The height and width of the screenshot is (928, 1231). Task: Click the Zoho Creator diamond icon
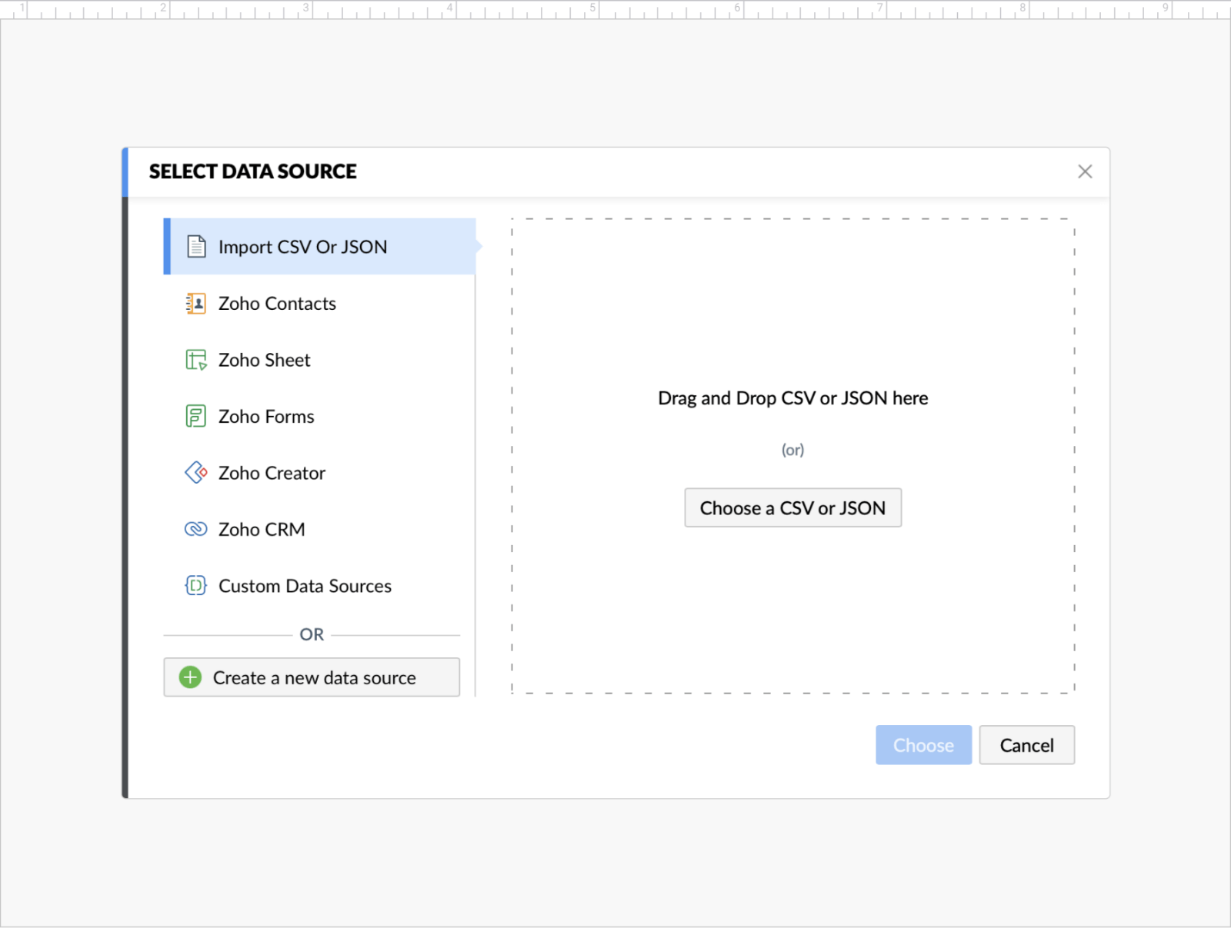[x=196, y=473]
